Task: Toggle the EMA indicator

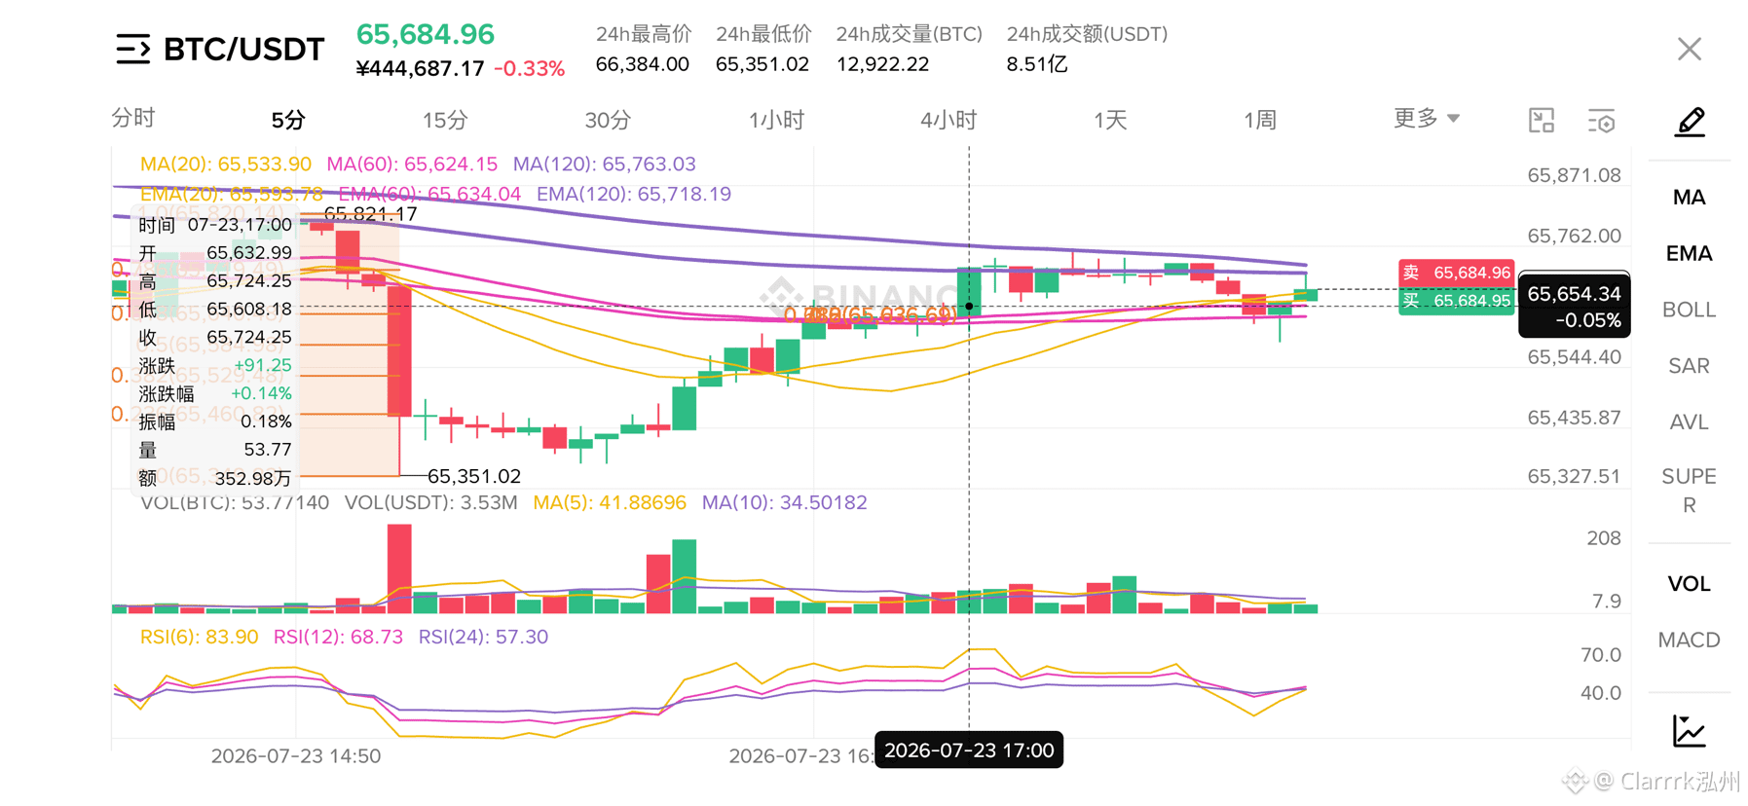Action: [x=1689, y=254]
